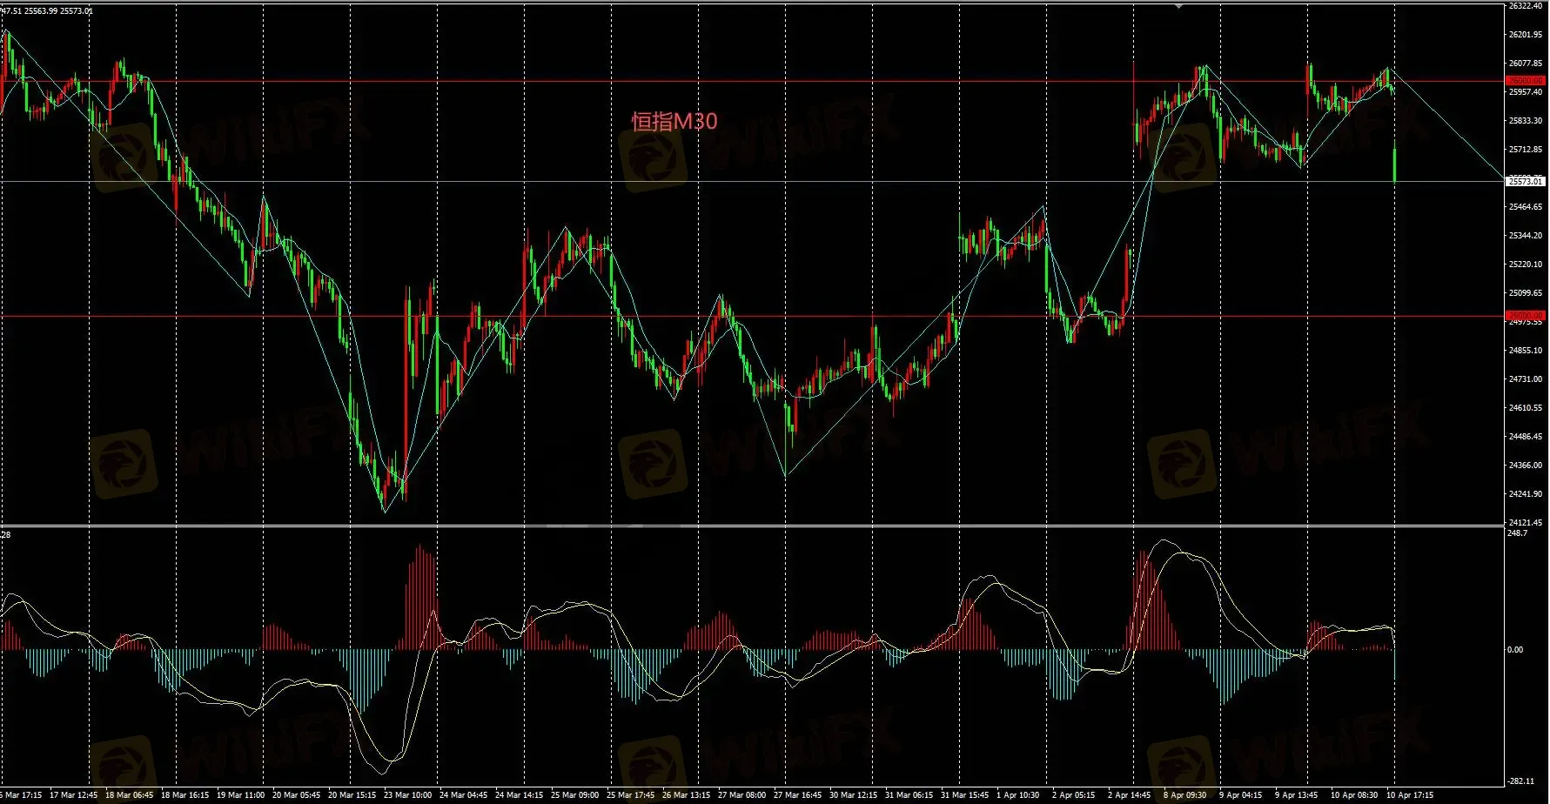Click time label 25 Mar 09:00
This screenshot has width=1550, height=804.
coord(574,795)
